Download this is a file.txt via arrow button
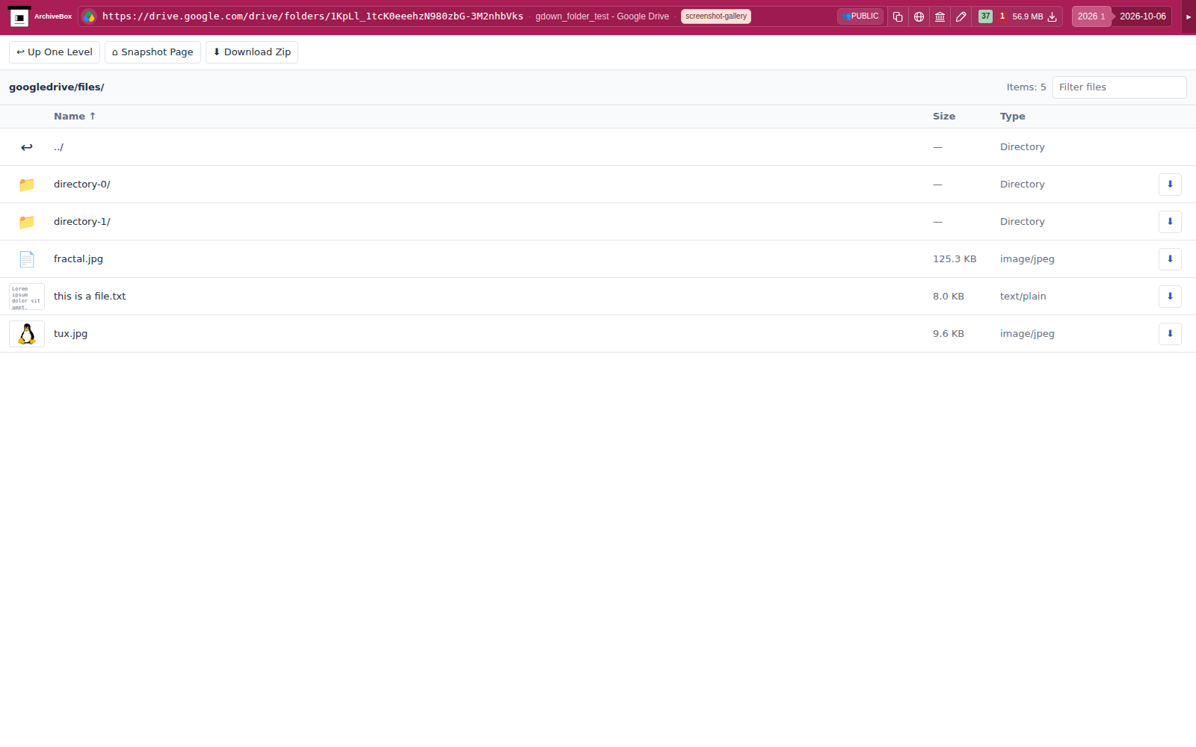Image resolution: width=1196 pixels, height=747 pixels. (x=1170, y=297)
